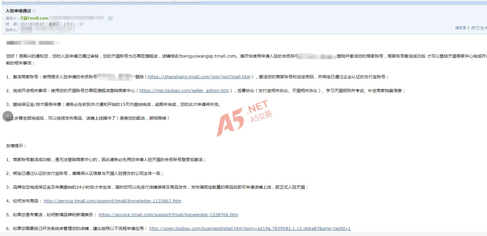Click the 发件人 label
487x236 pixels.
click(12, 18)
